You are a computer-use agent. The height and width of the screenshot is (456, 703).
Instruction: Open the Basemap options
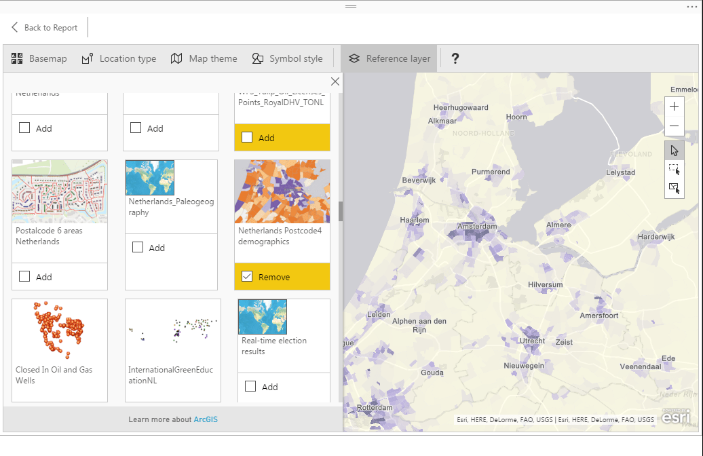39,58
